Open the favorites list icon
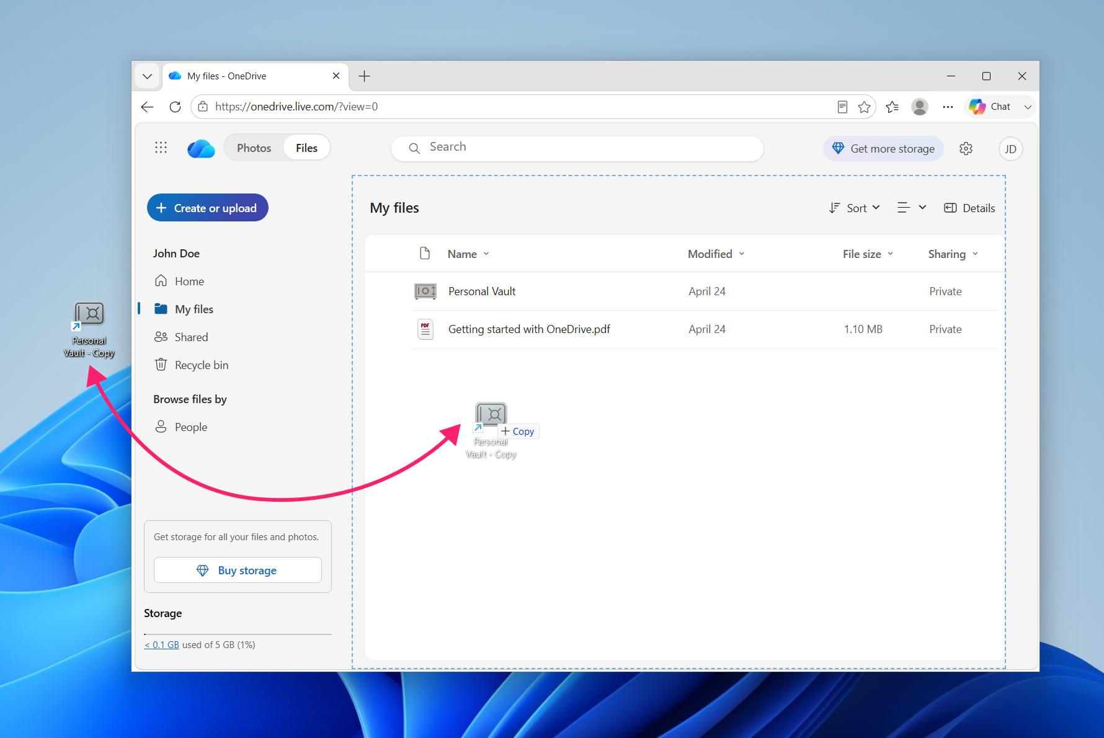 coord(893,107)
